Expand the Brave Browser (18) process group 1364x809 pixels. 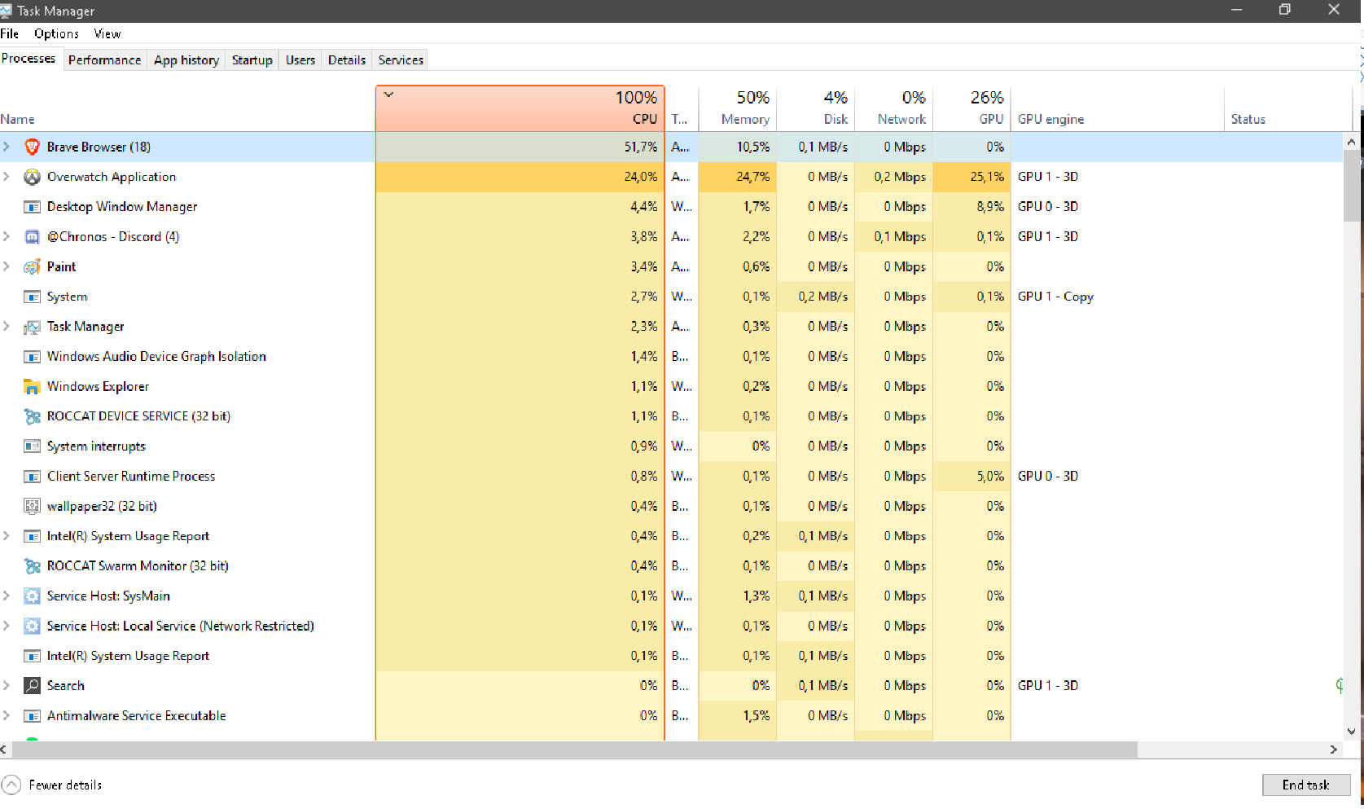pyautogui.click(x=7, y=147)
